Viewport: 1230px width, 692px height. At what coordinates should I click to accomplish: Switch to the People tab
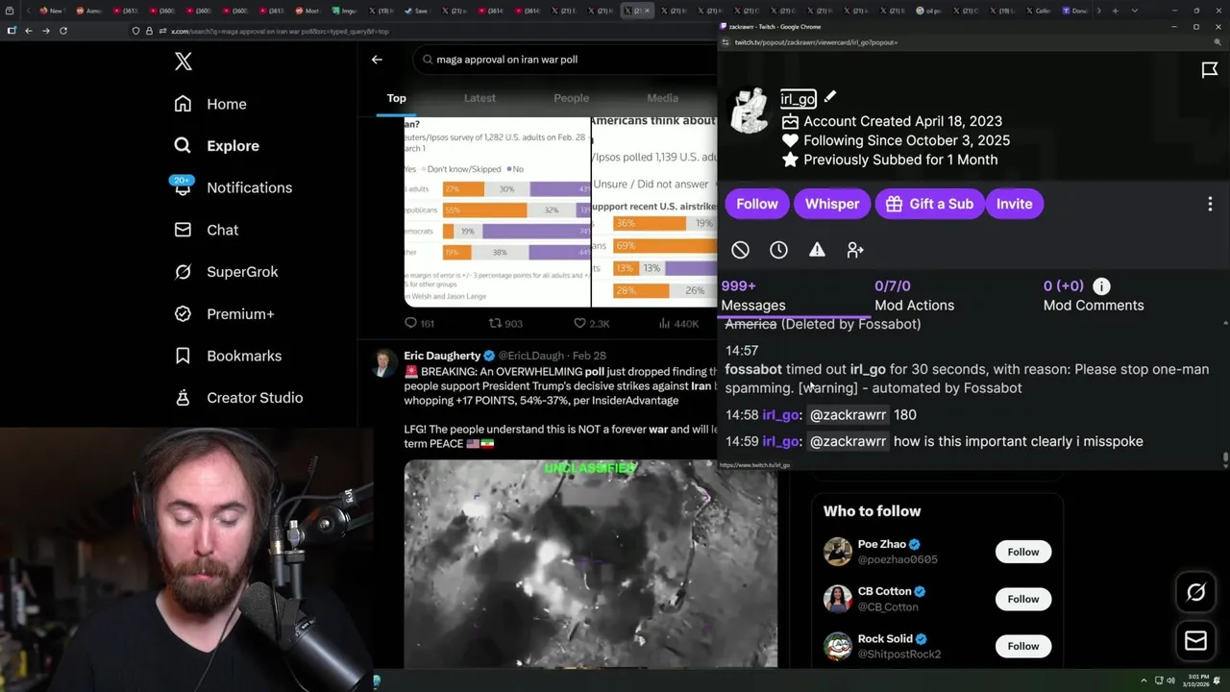[x=571, y=98]
